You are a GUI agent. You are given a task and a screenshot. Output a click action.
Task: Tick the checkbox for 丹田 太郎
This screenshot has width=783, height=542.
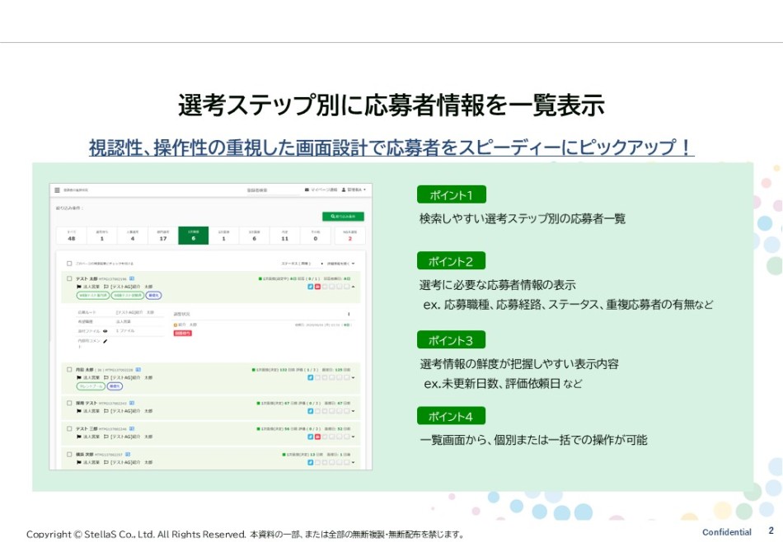point(69,370)
